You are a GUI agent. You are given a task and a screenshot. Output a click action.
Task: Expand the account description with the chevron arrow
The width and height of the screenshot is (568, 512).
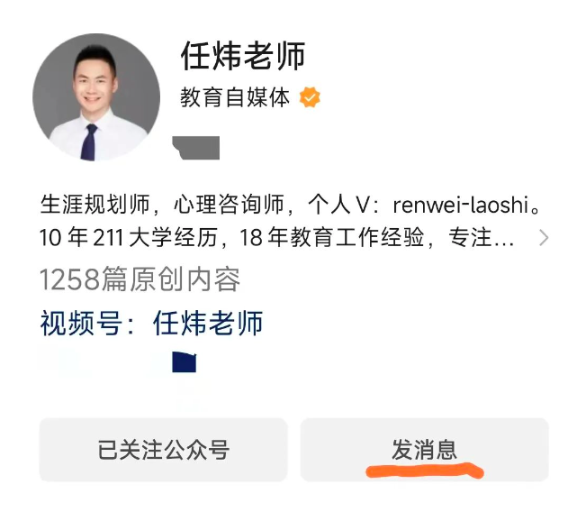544,238
